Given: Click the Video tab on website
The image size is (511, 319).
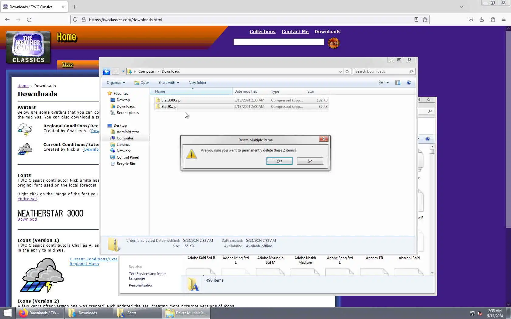Looking at the screenshot, I should [68, 64].
